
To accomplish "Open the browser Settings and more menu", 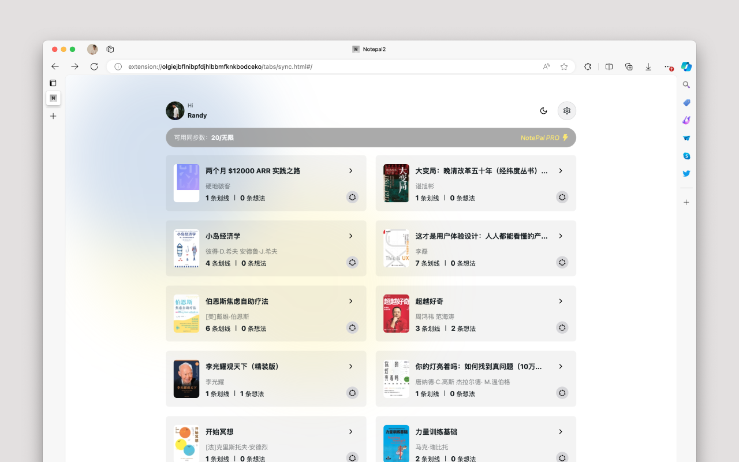I will click(667, 66).
